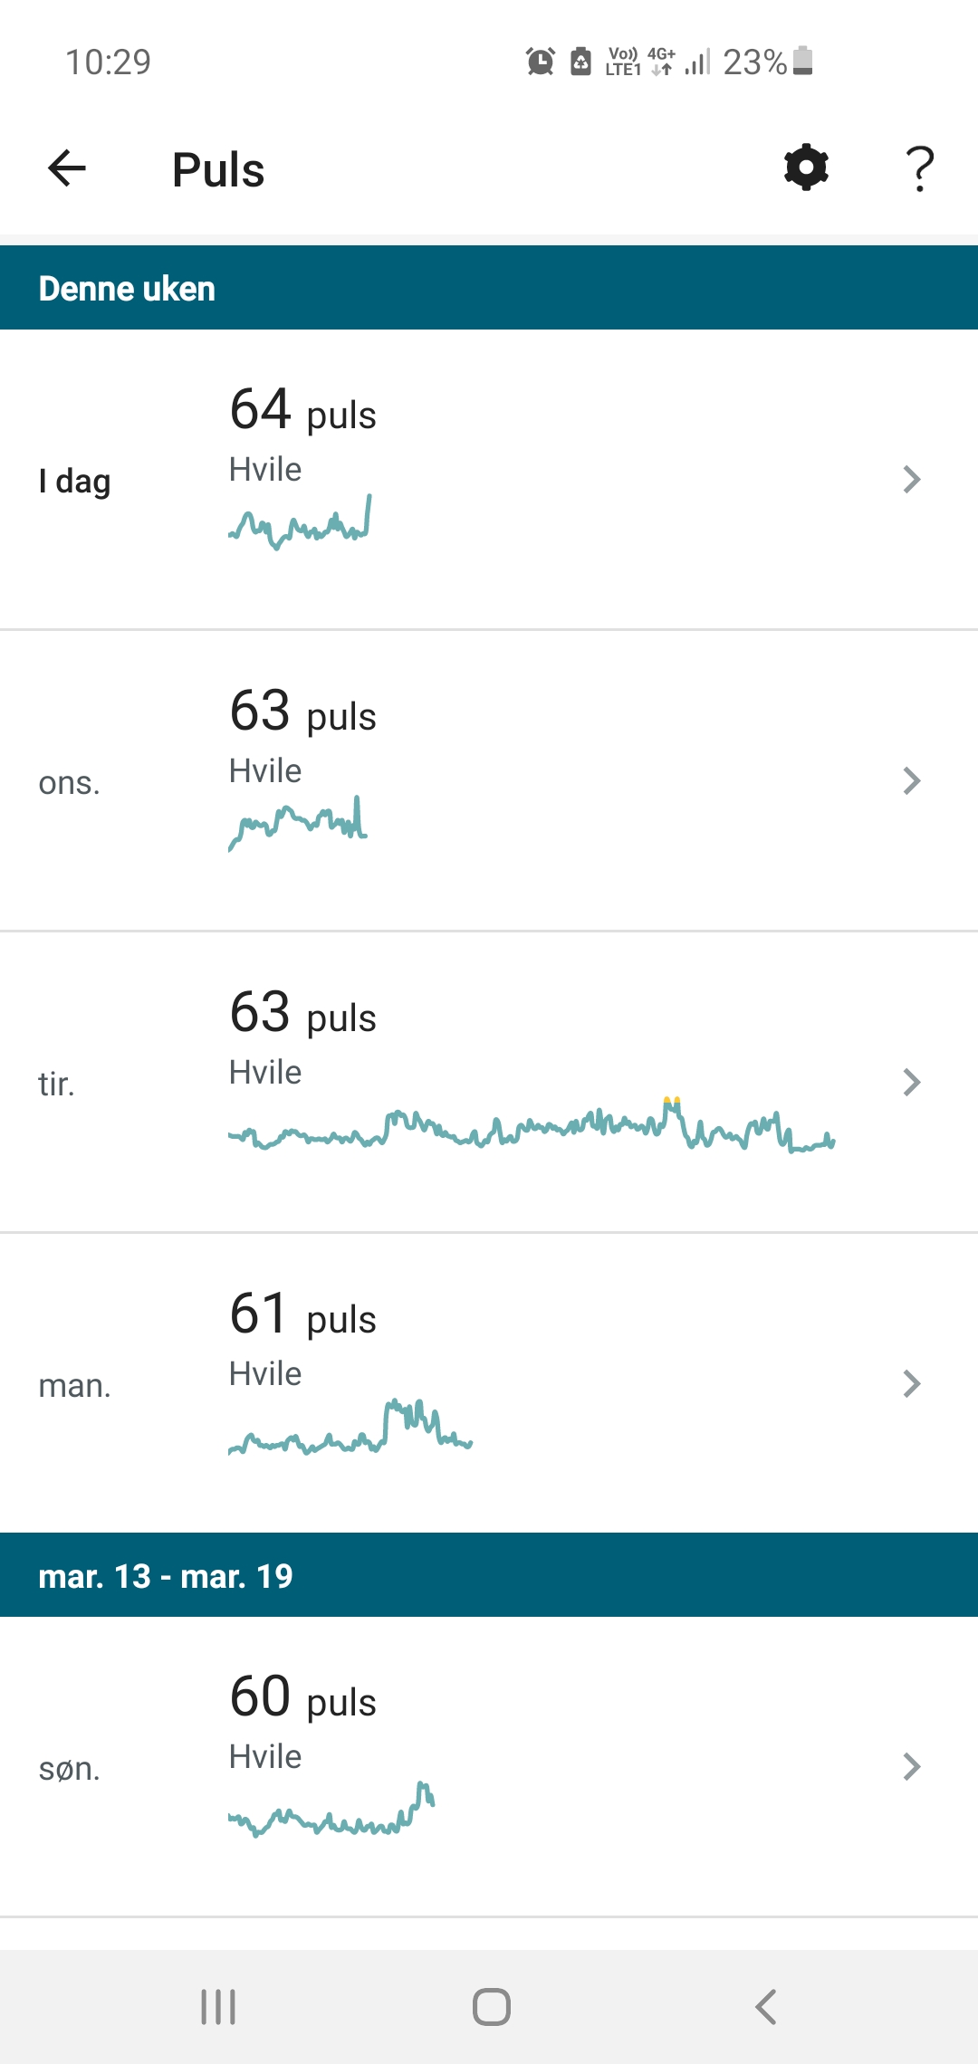Image resolution: width=978 pixels, height=2064 pixels.
Task: Open Tuesday's heart rate graph
Action: point(531,1127)
